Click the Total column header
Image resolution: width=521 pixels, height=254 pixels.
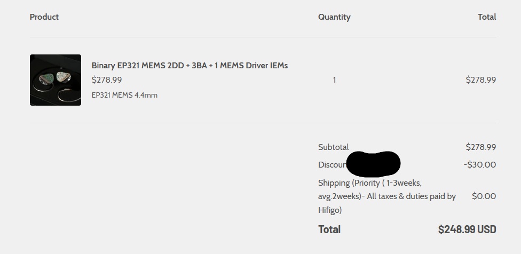[487, 17]
